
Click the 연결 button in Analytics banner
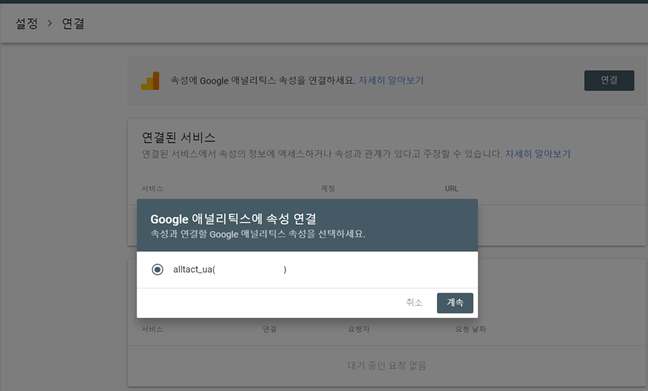609,80
